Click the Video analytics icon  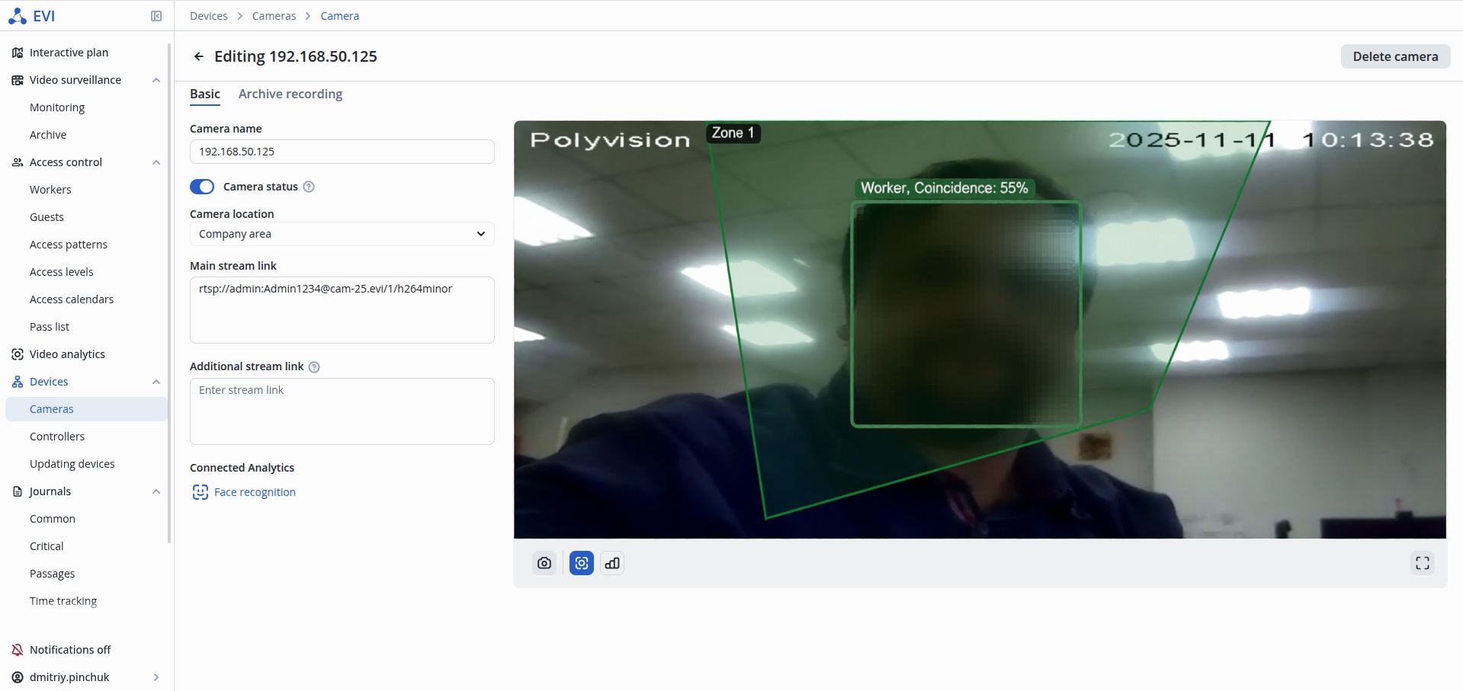pos(18,354)
